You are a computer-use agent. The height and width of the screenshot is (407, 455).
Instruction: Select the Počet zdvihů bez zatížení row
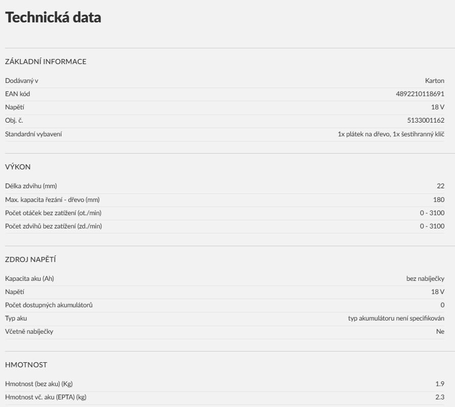coord(225,226)
